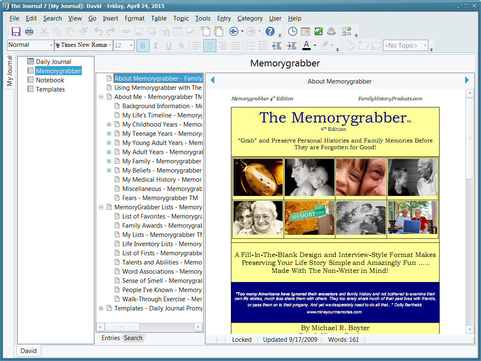Click the calendar icon in toolbar

306,31
